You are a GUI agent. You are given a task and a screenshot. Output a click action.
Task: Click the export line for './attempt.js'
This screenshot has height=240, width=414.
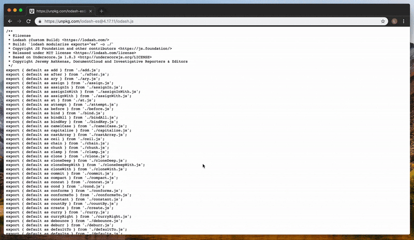[62, 104]
